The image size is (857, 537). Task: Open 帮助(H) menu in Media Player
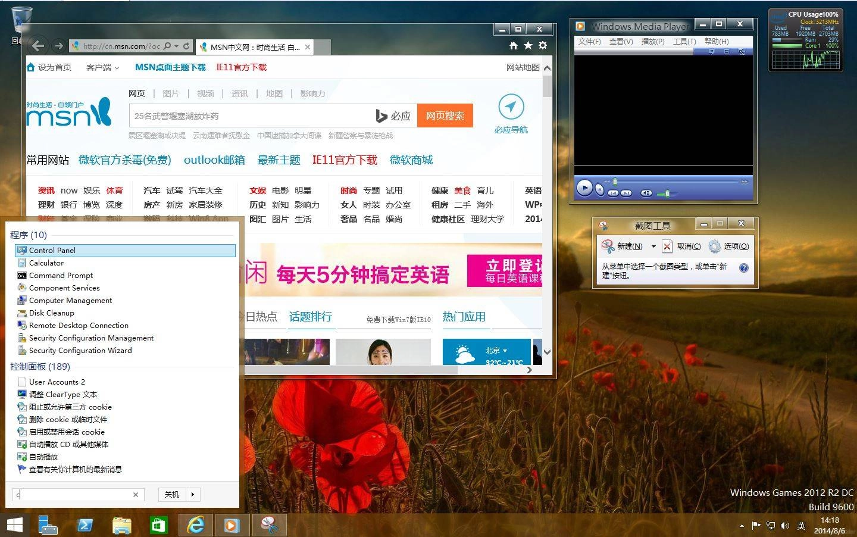point(717,42)
